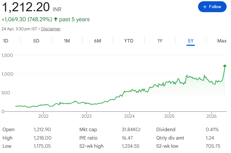Click the green endpoint dot on chart
This screenshot has width=231, height=153.
click(225, 66)
